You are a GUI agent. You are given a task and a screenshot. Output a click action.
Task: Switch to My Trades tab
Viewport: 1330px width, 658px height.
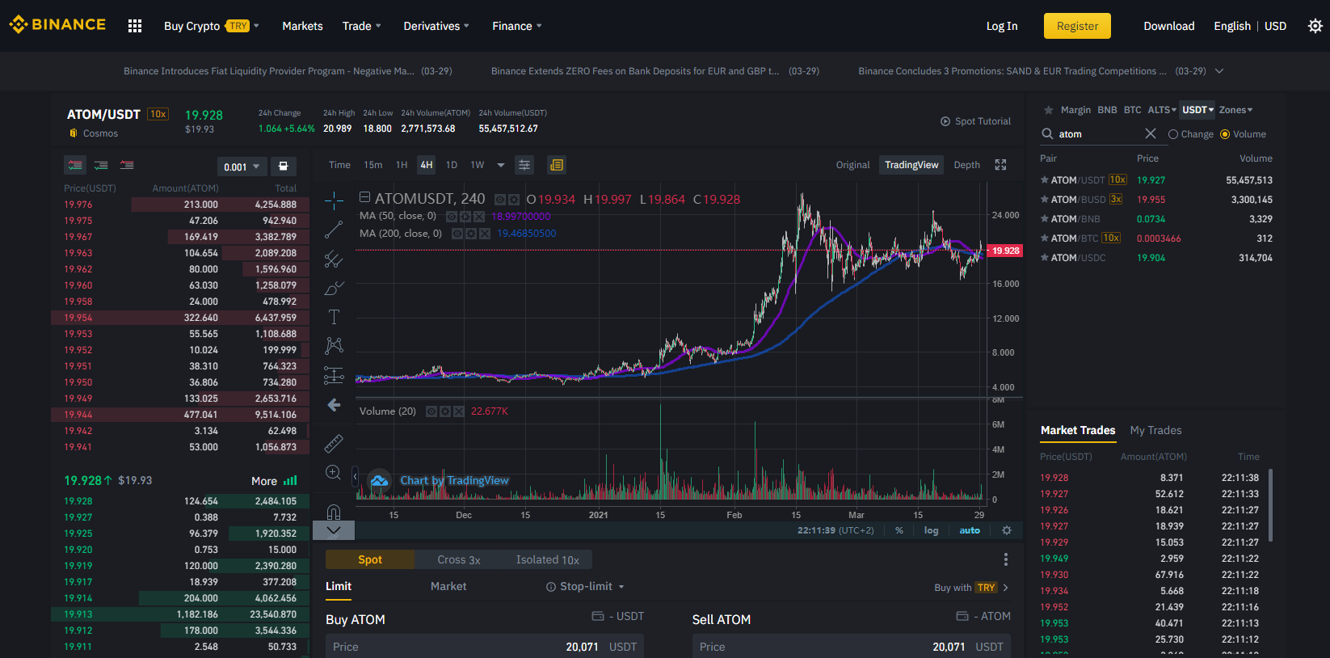pos(1155,430)
